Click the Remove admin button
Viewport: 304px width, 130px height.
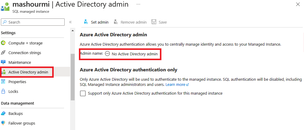coord(130,22)
